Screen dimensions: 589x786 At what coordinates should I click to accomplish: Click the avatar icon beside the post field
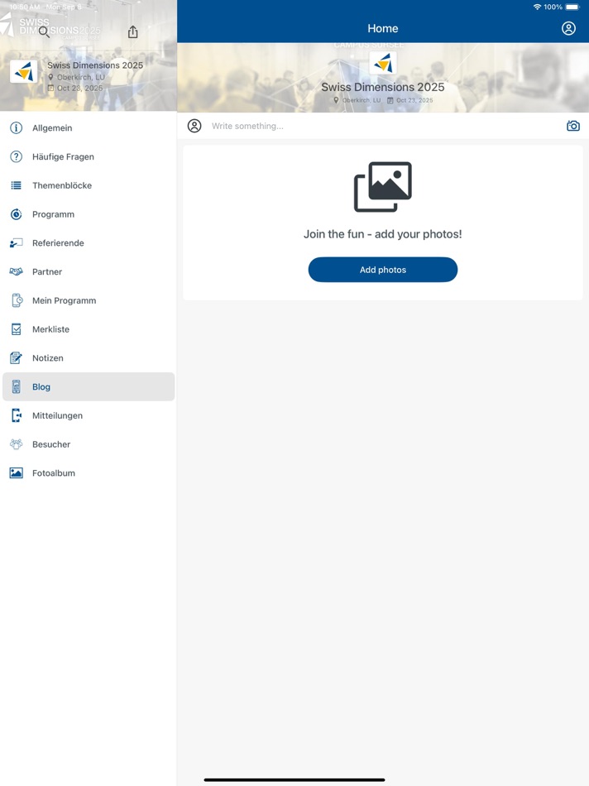(194, 126)
